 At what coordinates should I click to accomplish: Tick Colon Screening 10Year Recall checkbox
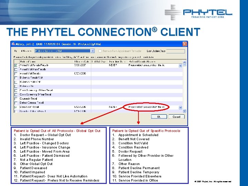(x=16, y=91)
